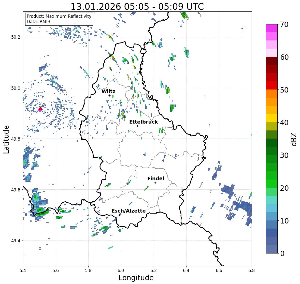300x284 pixels.
Task: Click the red dot radar marker
Action: [x=40, y=109]
